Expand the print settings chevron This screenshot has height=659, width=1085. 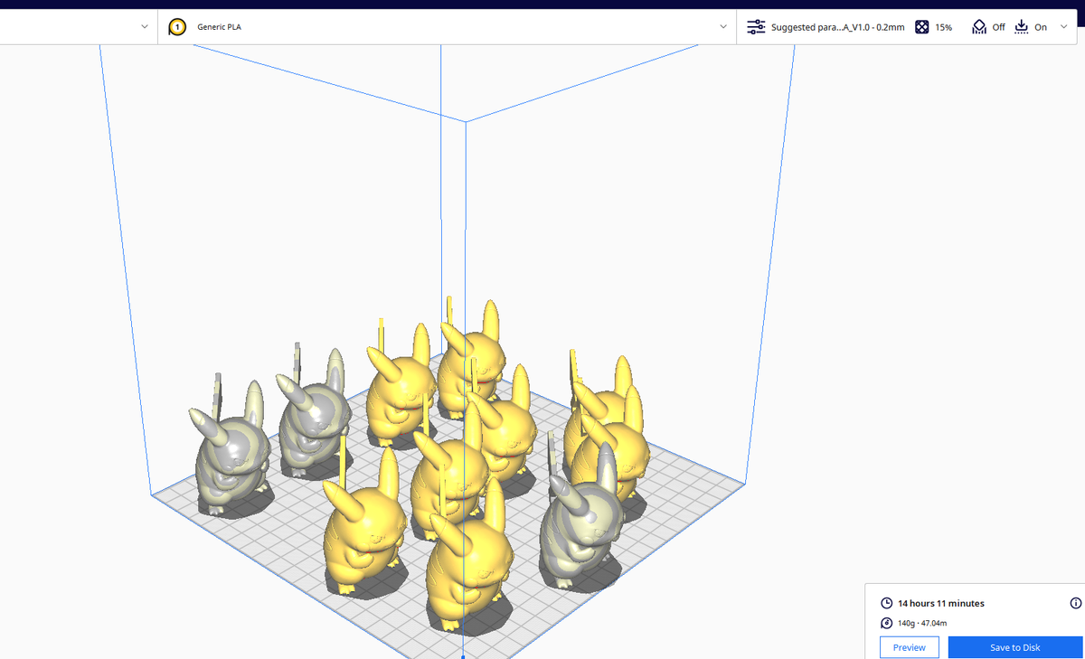1063,26
